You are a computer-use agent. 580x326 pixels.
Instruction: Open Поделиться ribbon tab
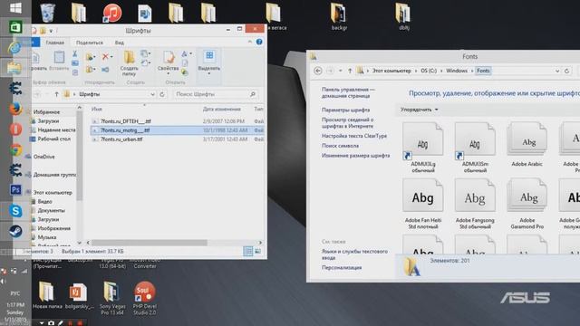[x=90, y=43]
